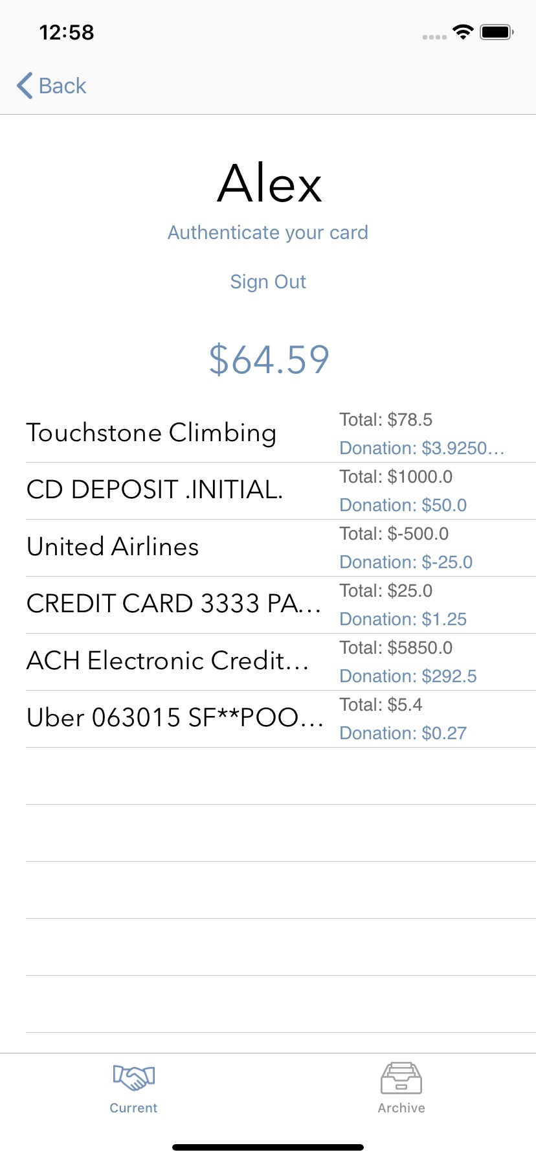
Task: Switch to the Archive tab label
Action: [401, 1108]
